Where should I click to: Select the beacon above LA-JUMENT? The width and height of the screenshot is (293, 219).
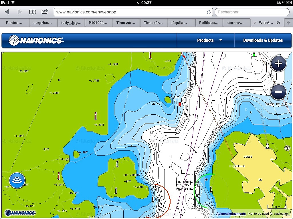[x=117, y=164]
